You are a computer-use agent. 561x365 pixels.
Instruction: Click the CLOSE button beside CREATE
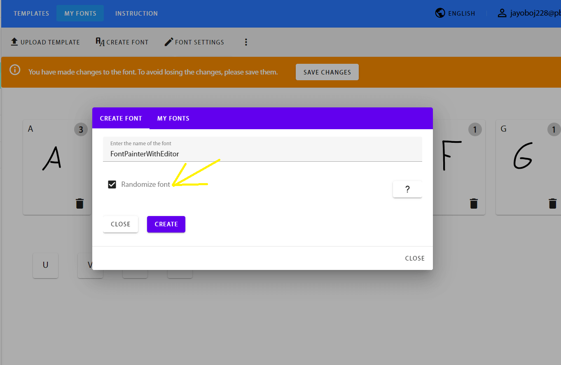(120, 224)
